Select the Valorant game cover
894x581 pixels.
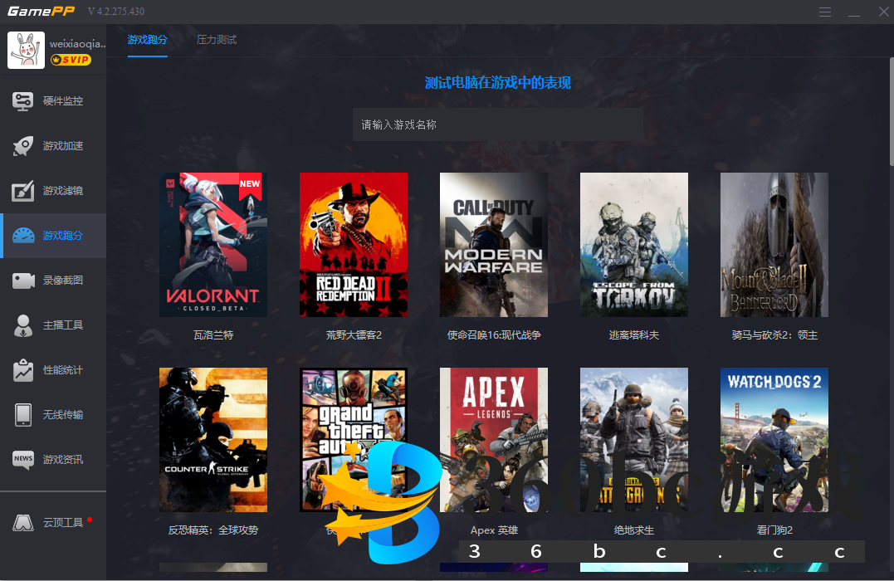213,244
